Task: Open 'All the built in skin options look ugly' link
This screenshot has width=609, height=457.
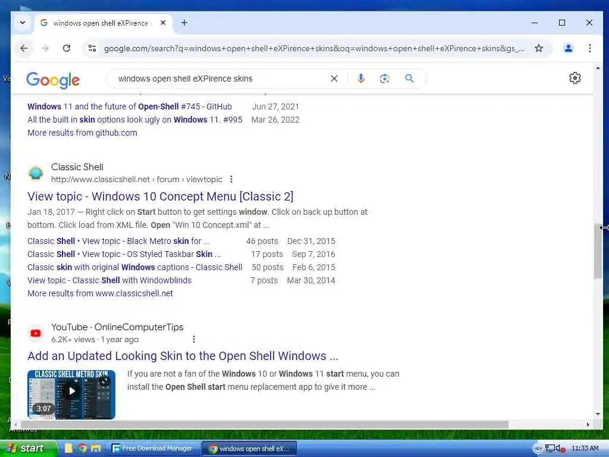Action: pyautogui.click(x=135, y=120)
